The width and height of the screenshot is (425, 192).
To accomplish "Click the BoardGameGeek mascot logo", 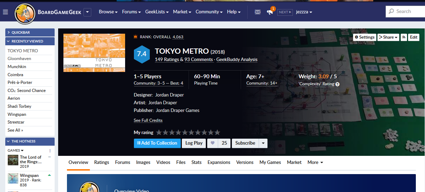I will pyautogui.click(x=24, y=13).
